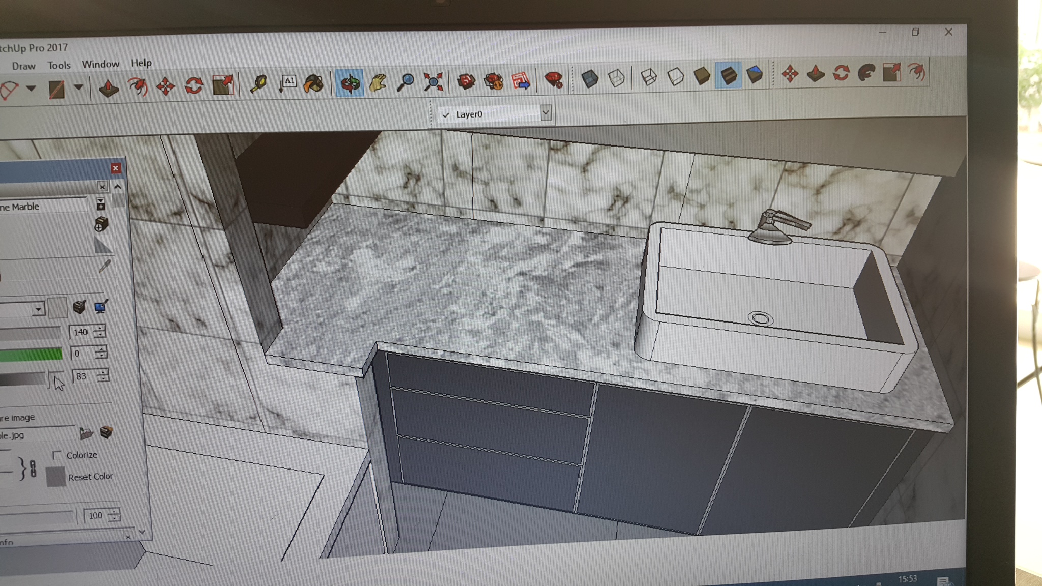Browse for texture image file
The image size is (1042, 586).
point(86,433)
